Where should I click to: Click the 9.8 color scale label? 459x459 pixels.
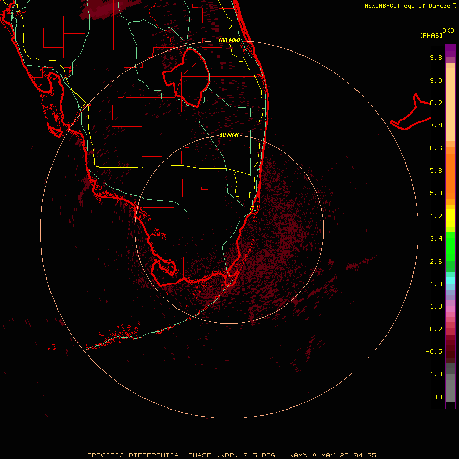click(436, 57)
